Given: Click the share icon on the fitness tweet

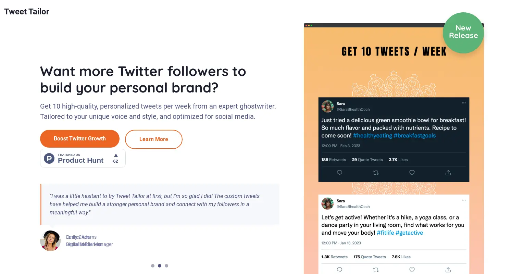Looking at the screenshot, I should pyautogui.click(x=448, y=270).
